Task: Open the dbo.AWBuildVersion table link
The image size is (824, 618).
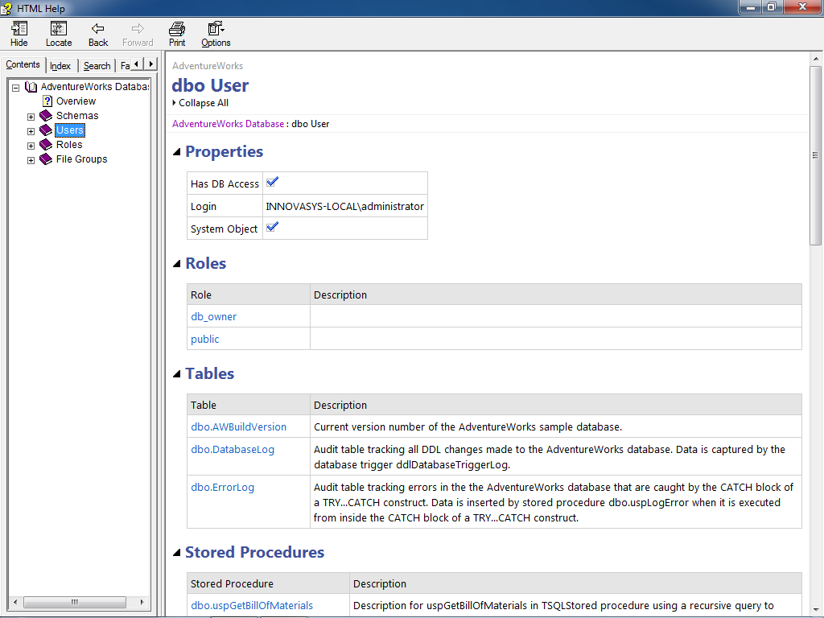Action: (238, 427)
